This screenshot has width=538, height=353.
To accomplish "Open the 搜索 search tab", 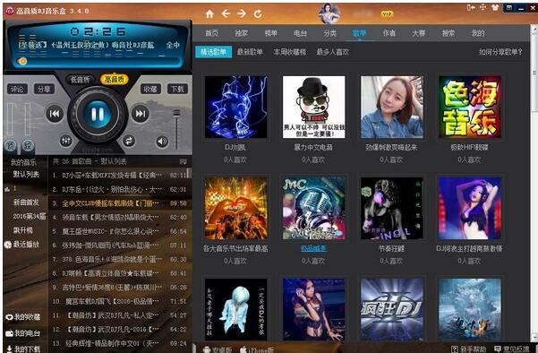I will click(x=448, y=33).
